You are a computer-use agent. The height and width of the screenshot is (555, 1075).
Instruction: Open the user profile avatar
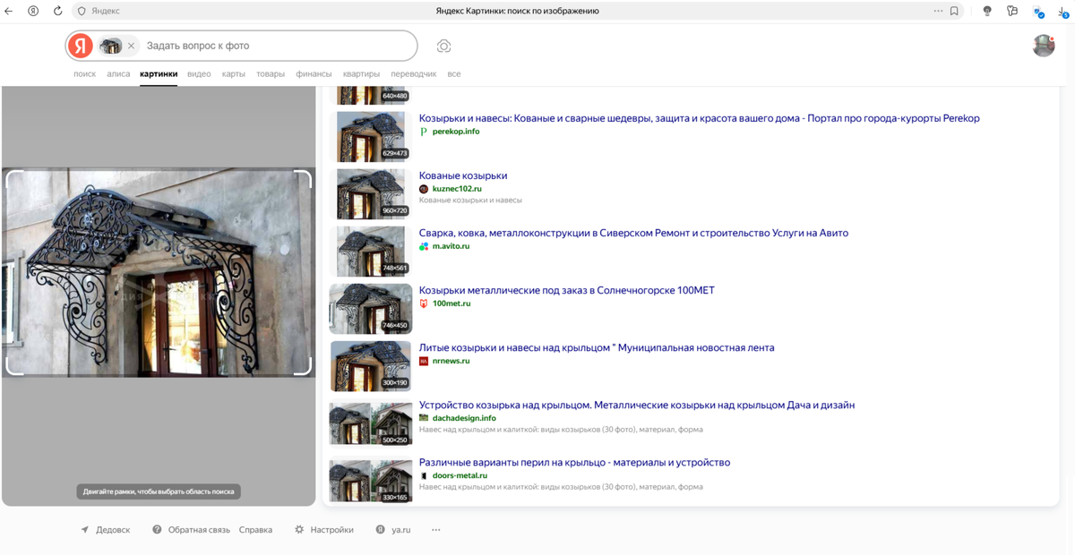1044,46
